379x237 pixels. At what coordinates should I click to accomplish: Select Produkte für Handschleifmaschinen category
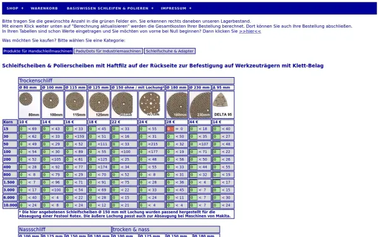point(38,51)
